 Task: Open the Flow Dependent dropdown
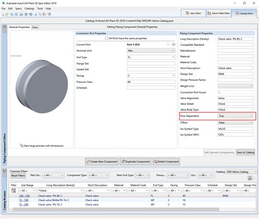coord(236,116)
